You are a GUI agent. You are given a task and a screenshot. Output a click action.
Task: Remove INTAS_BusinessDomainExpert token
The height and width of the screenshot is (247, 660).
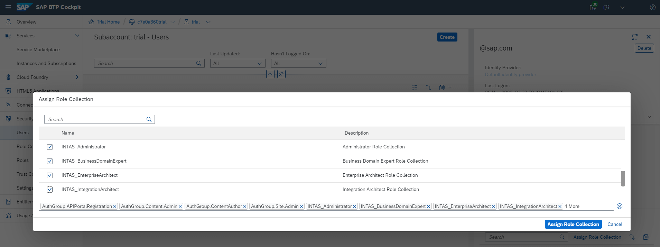tap(429, 207)
